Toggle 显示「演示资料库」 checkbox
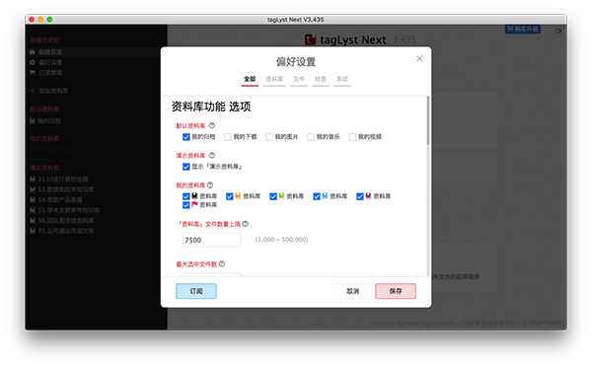The image size is (592, 366). pyautogui.click(x=186, y=167)
